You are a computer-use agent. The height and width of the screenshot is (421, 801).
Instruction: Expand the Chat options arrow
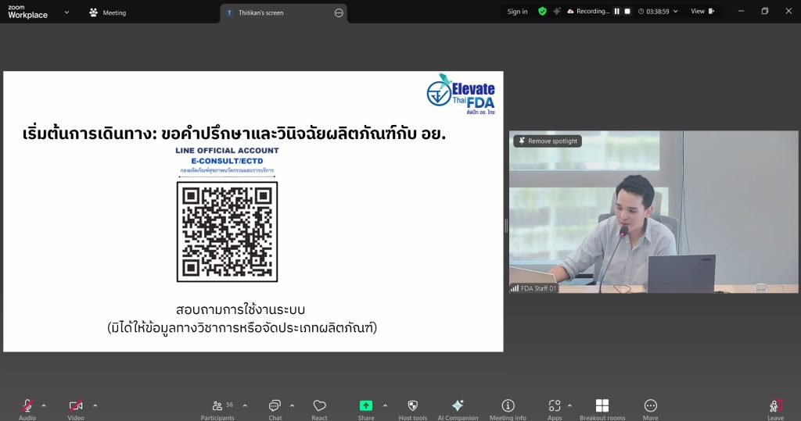click(x=293, y=405)
